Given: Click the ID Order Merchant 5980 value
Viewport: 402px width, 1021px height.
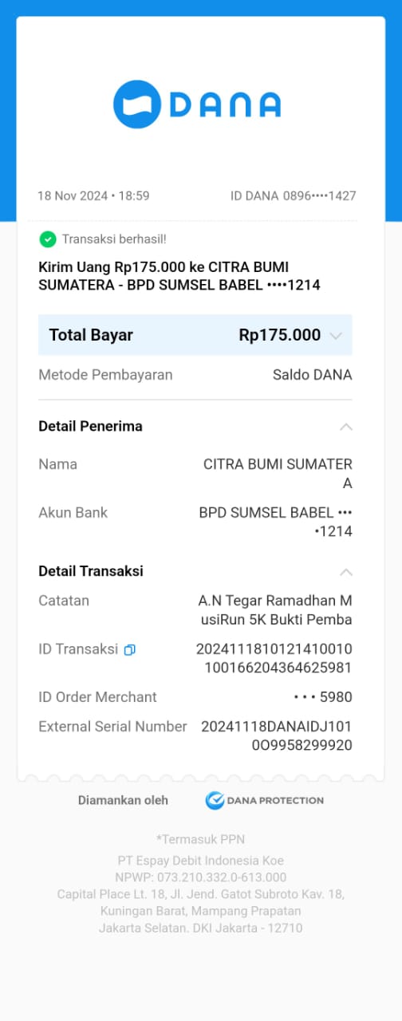Looking at the screenshot, I should (323, 697).
